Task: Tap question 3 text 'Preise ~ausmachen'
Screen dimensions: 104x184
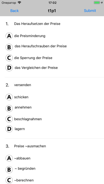Action: click(x=30, y=146)
